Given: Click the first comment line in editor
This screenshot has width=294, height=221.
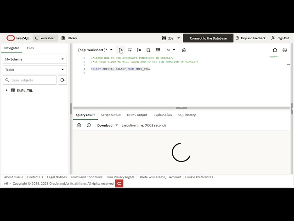Looking at the screenshot, I should coord(132,58).
